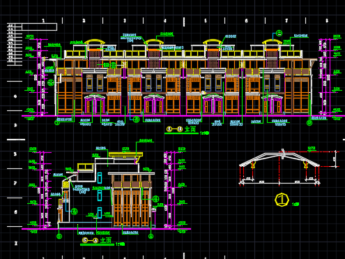Click column number 1 on the top frame
Image resolution: width=345 pixels, height=259 pixels.
43,21
